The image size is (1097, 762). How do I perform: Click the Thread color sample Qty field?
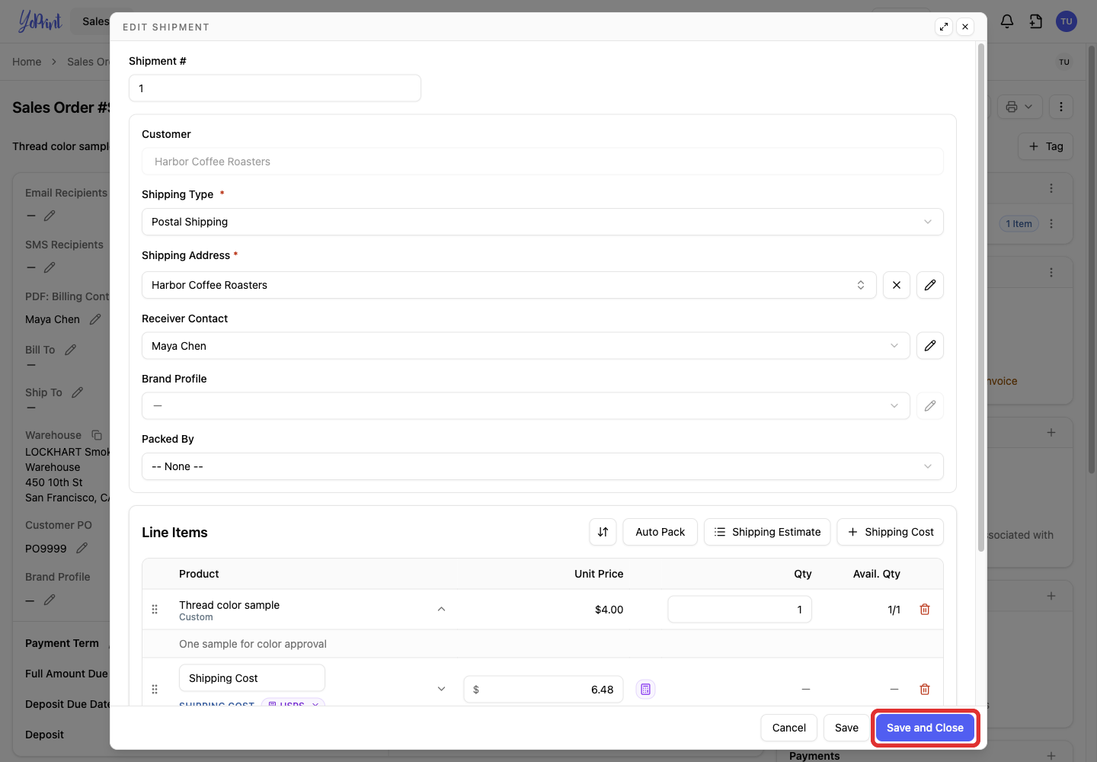click(740, 610)
